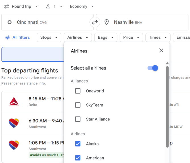
Task: Check the SkyTeam alliance checkbox
Action: (78, 105)
